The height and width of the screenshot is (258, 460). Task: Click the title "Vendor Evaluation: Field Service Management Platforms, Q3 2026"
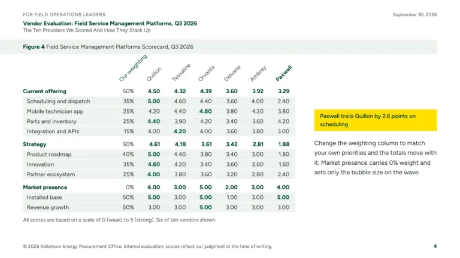[x=110, y=23]
